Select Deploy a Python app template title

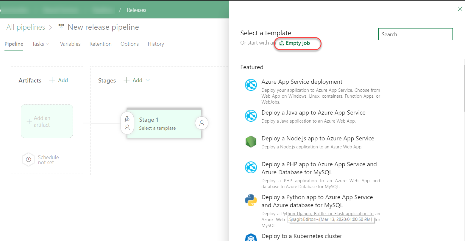[x=317, y=201]
